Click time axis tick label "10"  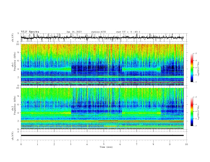[186, 144]
